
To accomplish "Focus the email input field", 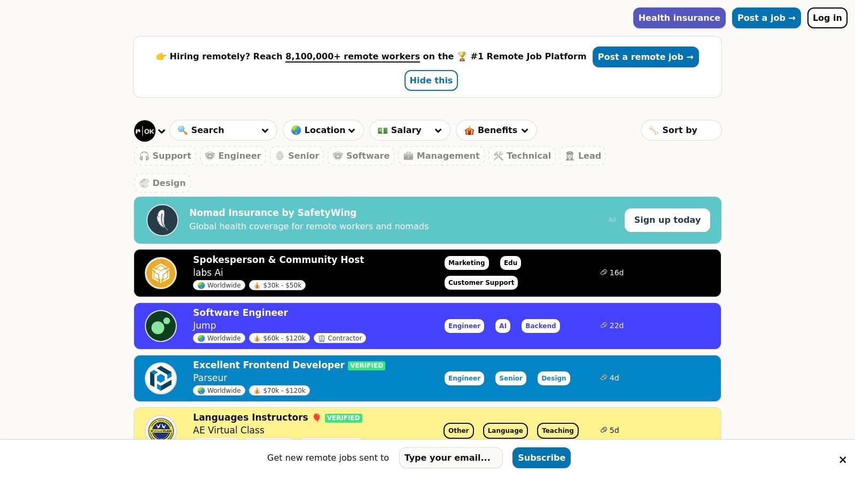I will pyautogui.click(x=450, y=458).
